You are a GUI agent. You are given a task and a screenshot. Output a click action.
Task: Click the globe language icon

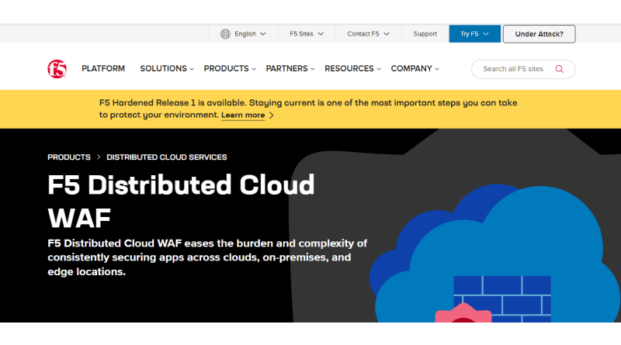[x=225, y=34]
